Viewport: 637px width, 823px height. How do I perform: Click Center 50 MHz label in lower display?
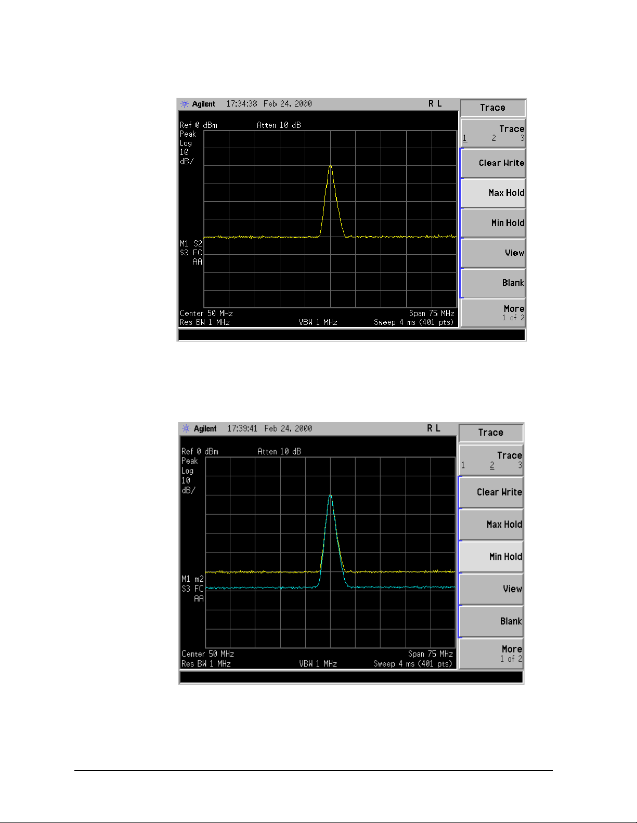[x=207, y=654]
